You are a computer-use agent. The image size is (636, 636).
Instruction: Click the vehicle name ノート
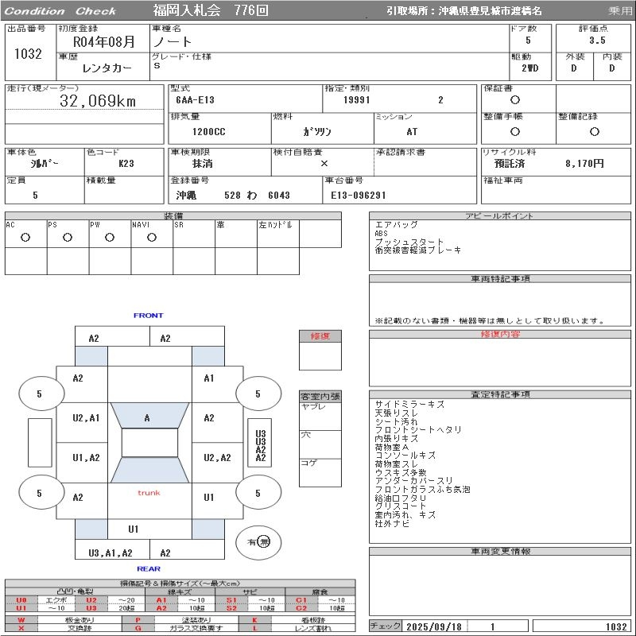point(172,42)
